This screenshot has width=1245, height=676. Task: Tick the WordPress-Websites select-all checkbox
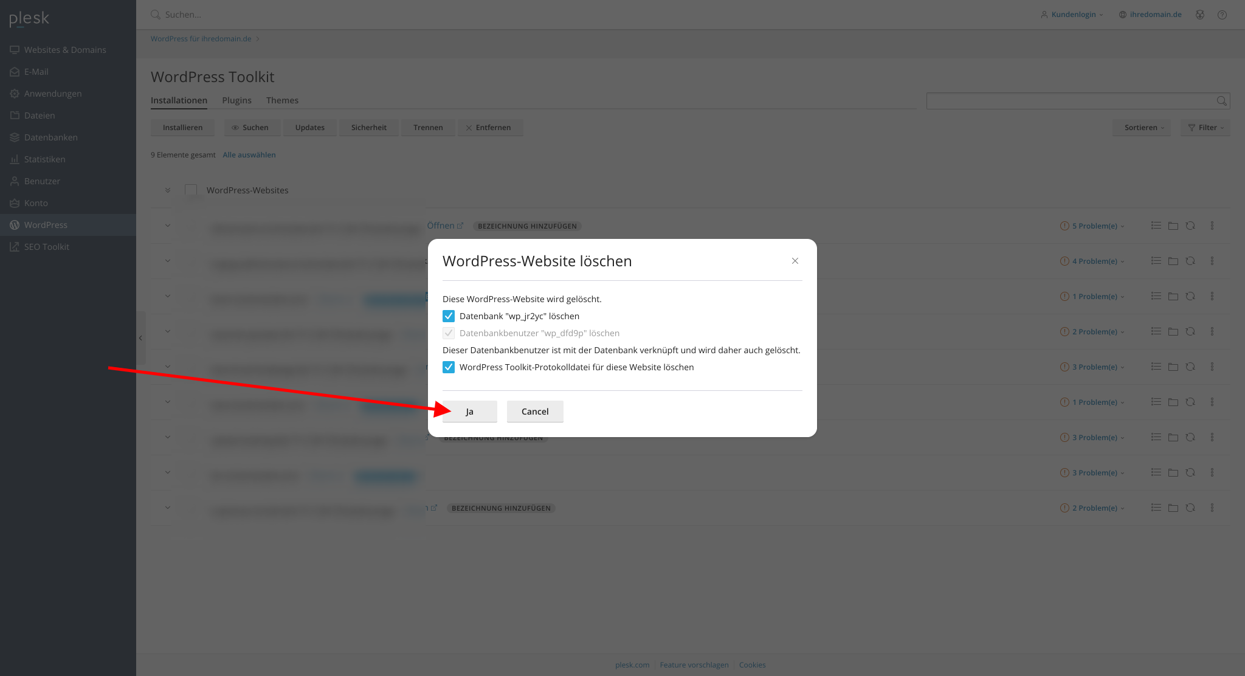tap(191, 190)
